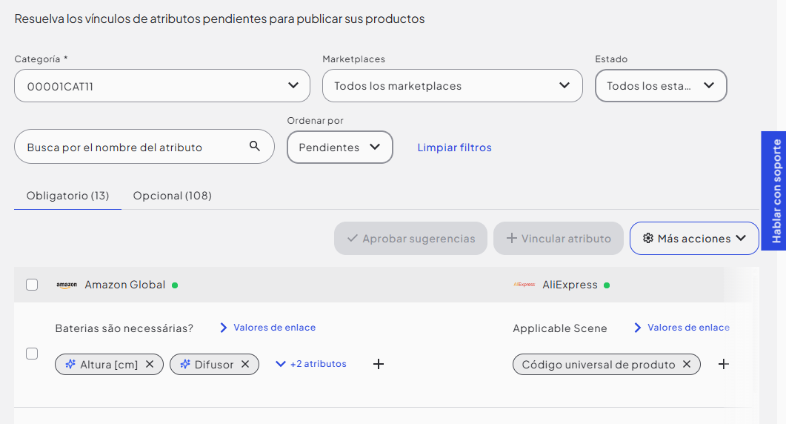Click the Amazon logo icon
Viewport: 786px width, 424px height.
click(x=67, y=285)
